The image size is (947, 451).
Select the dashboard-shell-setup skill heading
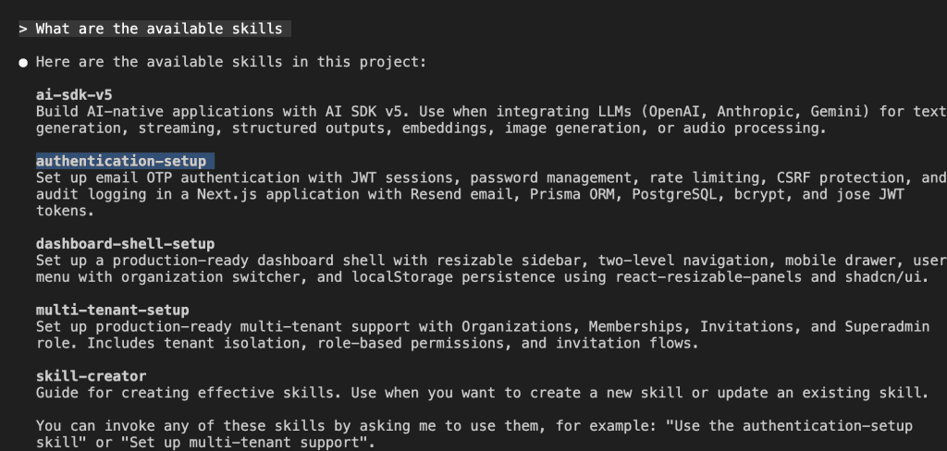(125, 244)
